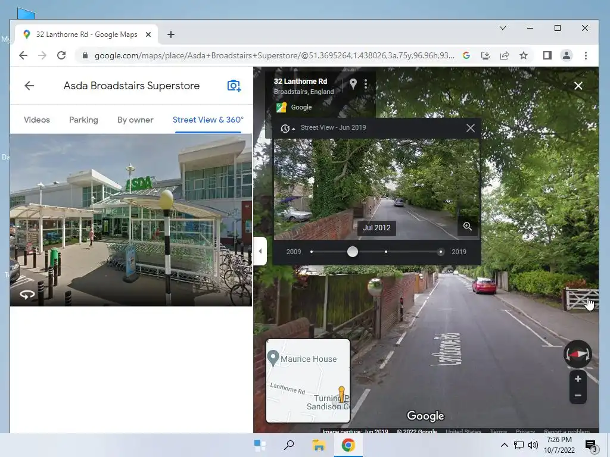Open Chrome three-dot menu
The image size is (610, 457).
[586, 55]
